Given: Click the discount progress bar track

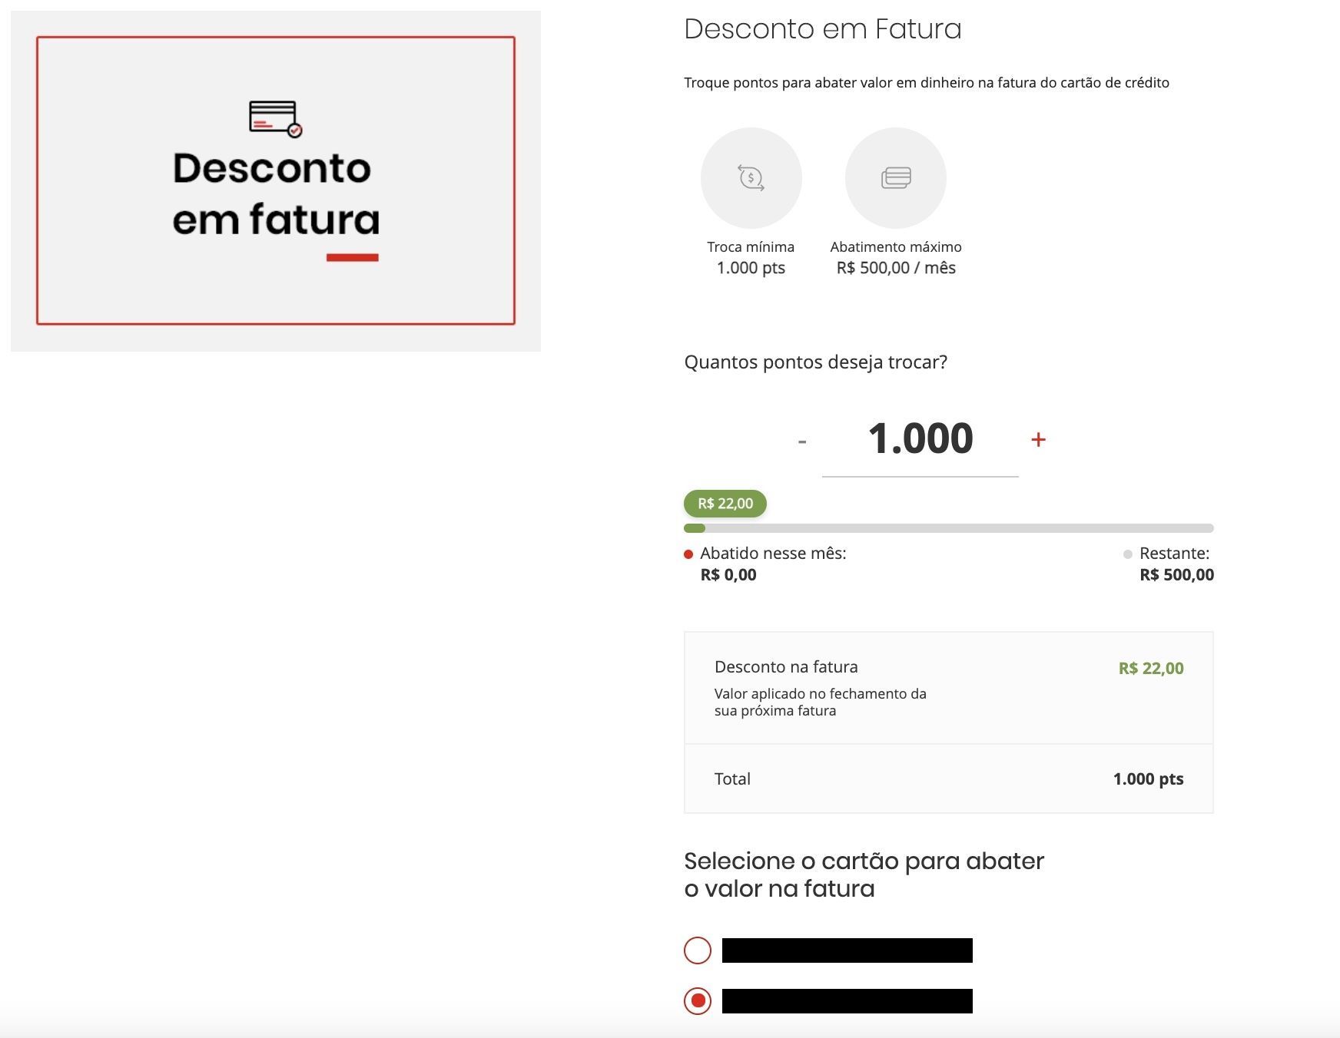Looking at the screenshot, I should click(949, 528).
